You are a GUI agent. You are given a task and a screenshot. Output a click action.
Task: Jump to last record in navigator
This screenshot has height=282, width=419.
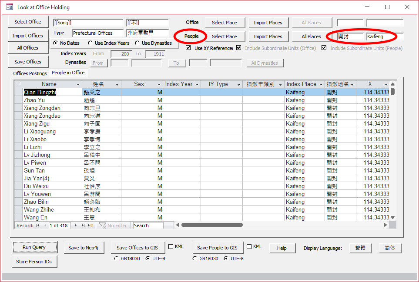point(84,226)
